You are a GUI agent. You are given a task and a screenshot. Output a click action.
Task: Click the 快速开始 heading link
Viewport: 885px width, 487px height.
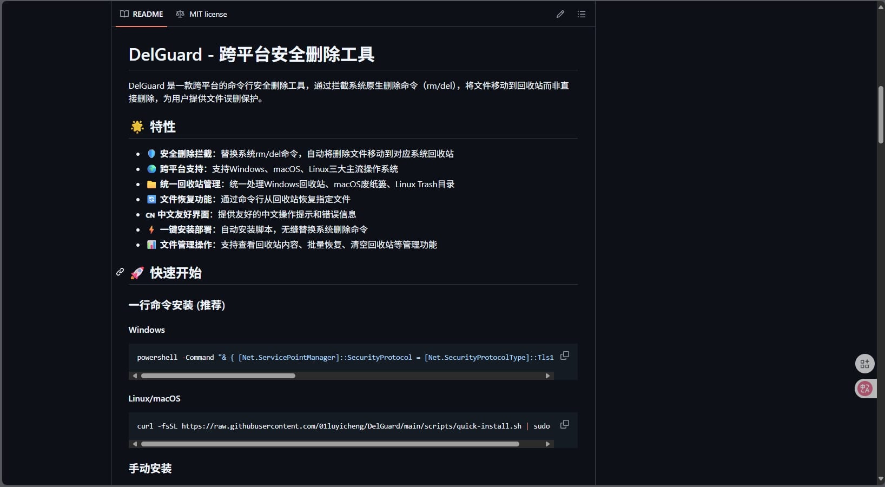[175, 273]
